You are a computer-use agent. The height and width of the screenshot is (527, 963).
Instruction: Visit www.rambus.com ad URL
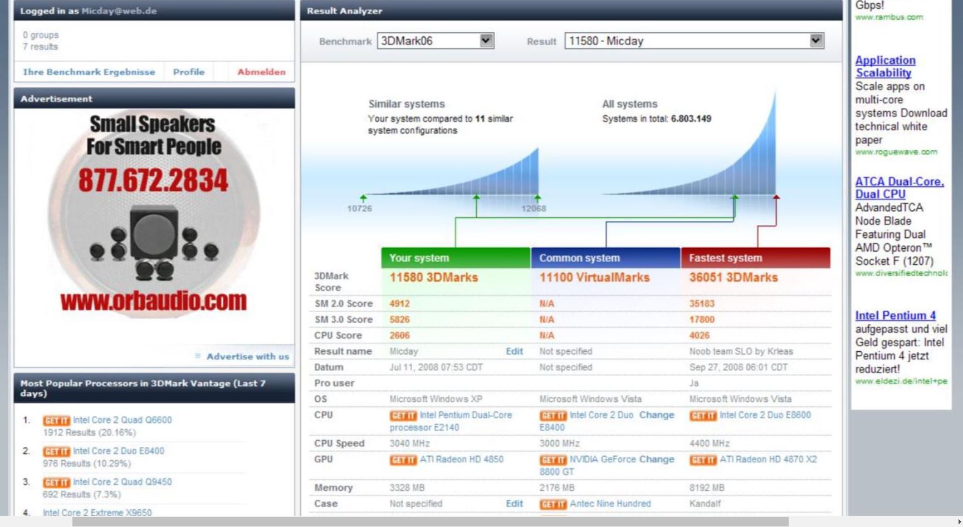point(889,17)
